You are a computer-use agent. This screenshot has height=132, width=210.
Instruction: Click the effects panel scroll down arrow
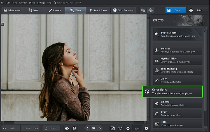[x=206, y=129]
